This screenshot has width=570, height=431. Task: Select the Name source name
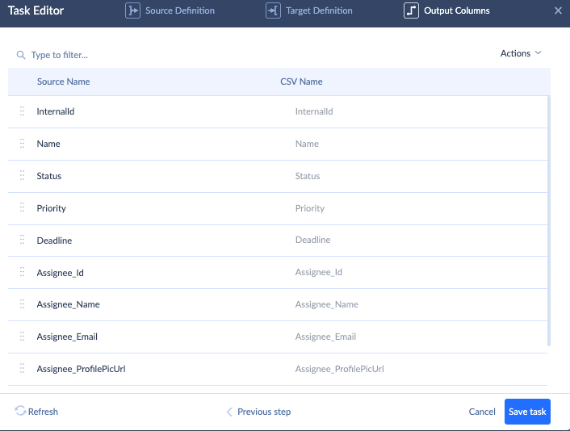click(48, 144)
